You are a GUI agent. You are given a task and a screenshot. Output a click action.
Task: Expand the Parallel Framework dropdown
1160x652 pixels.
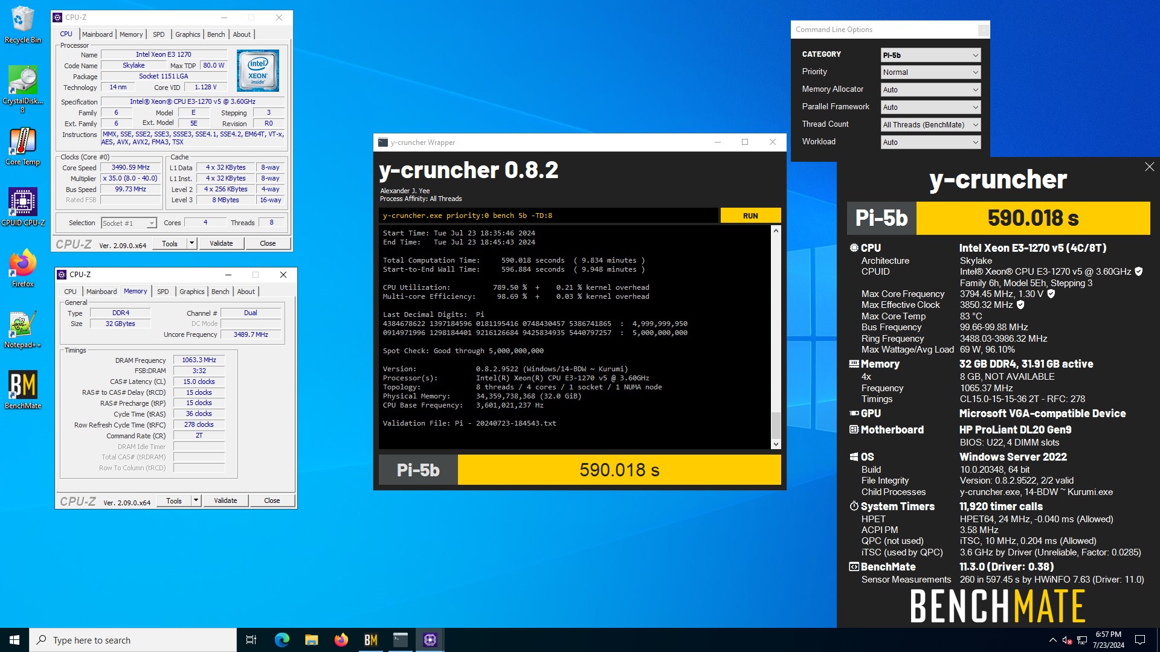tap(930, 107)
